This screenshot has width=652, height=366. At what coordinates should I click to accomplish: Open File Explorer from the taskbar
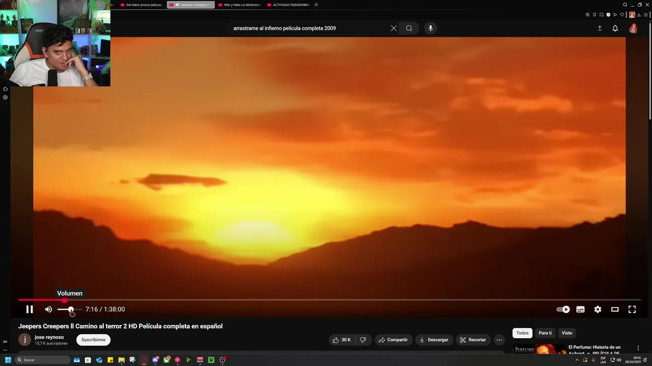pos(121,360)
